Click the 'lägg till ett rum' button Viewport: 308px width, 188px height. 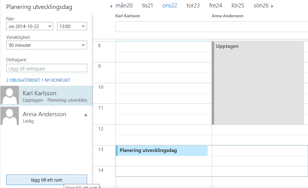[46, 180]
